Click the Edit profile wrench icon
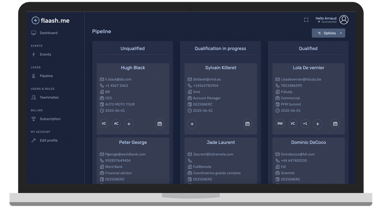 click(33, 140)
